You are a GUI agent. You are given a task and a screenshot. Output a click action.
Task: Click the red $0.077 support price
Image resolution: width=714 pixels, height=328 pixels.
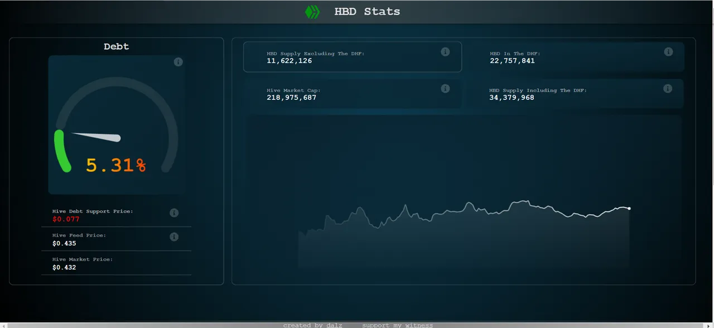coord(66,219)
